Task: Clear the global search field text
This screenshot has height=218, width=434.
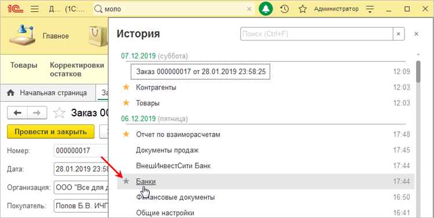Action: point(249,9)
